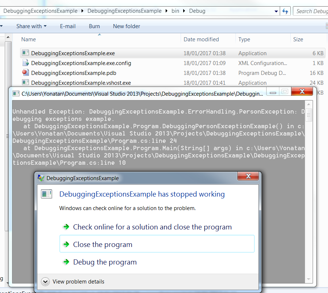Select the E-mail toolbar option
The image size is (328, 293).
pos(68,26)
